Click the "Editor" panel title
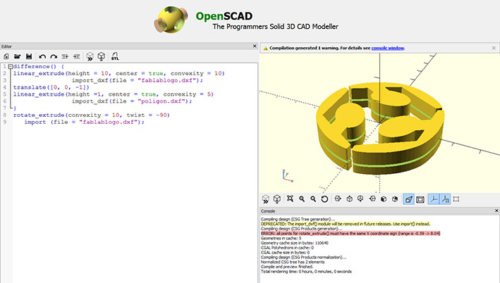Viewport: 500px width, 283px height. pos(6,46)
